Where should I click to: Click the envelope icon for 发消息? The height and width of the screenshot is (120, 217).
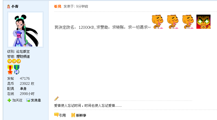tap(28, 100)
